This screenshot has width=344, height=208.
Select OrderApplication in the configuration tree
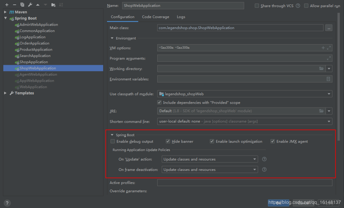tap(34, 43)
